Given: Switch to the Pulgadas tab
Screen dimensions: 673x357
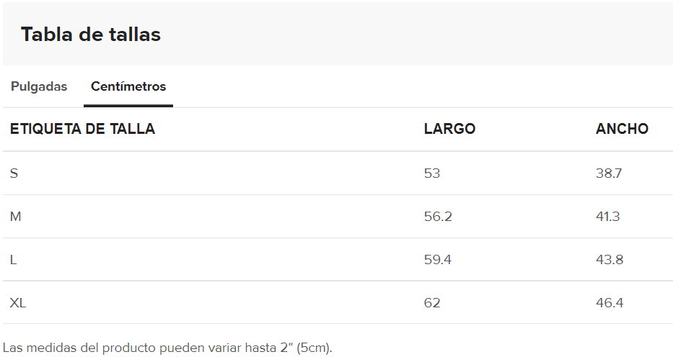Looking at the screenshot, I should pos(39,86).
